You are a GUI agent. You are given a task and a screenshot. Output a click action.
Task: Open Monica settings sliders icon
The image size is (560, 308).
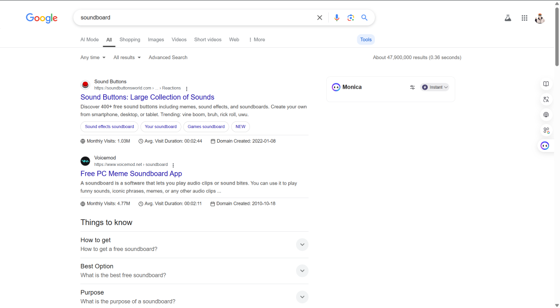click(412, 87)
